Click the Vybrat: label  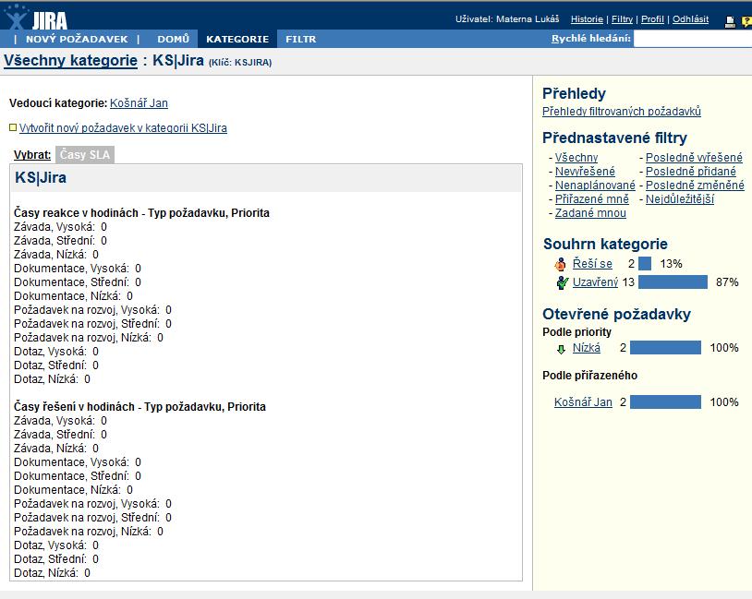32,155
